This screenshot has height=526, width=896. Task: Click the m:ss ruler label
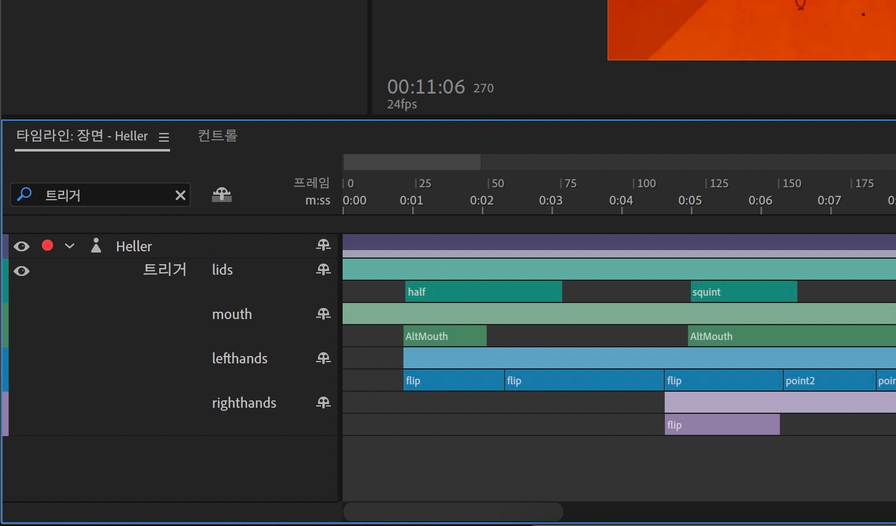318,201
